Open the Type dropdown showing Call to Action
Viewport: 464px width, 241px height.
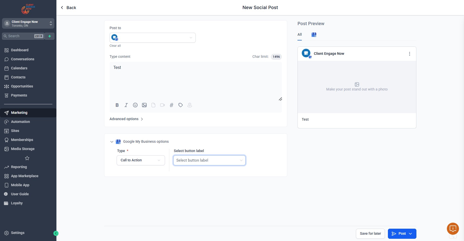coord(141,160)
